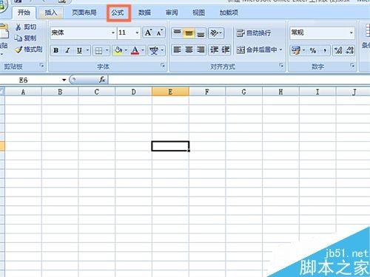Select column E header
Image resolution: width=370 pixels, height=277 pixels.
click(x=170, y=92)
